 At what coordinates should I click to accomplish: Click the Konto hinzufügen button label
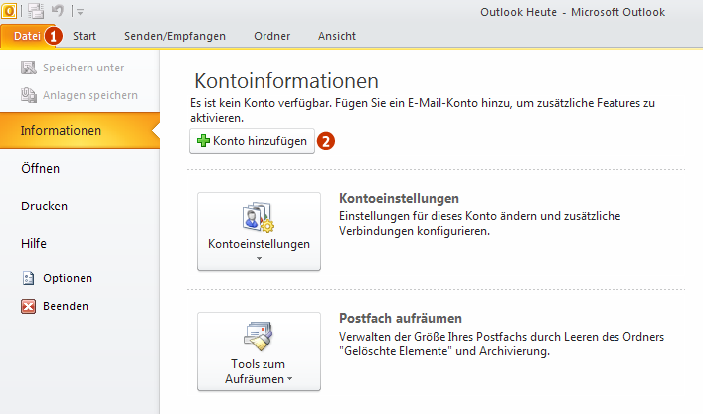tap(261, 141)
